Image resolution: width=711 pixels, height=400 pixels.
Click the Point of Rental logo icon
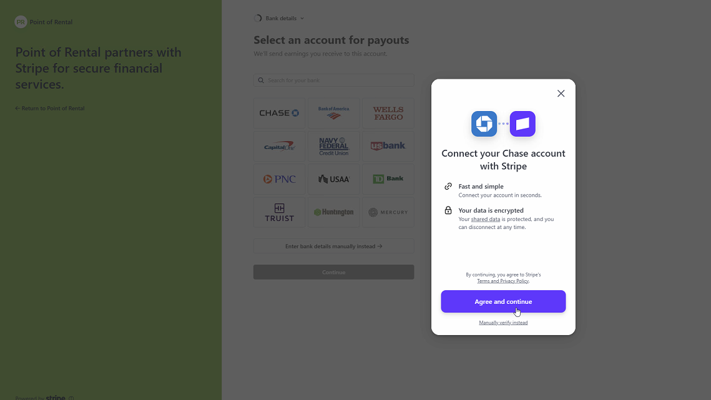pos(21,22)
